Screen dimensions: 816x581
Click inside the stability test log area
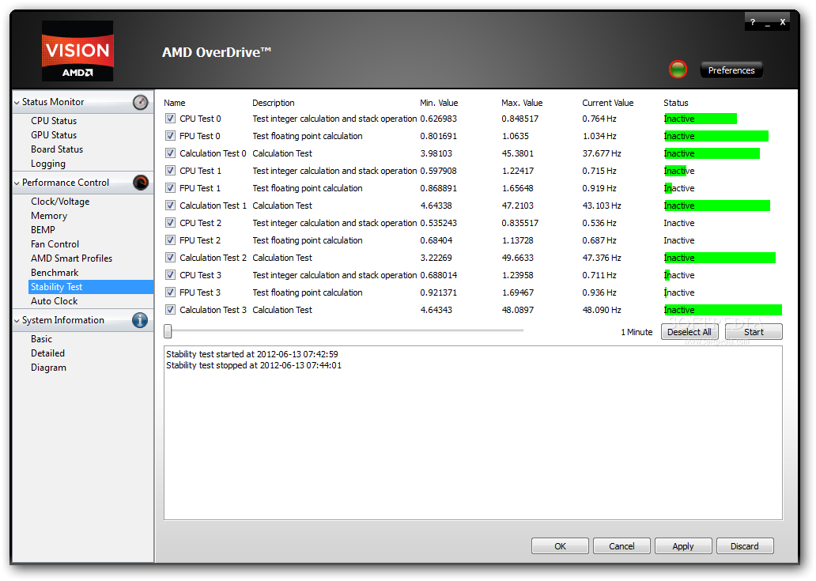473,432
